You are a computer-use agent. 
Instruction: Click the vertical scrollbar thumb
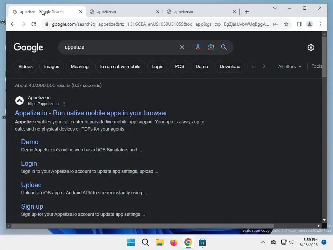pos(324,57)
